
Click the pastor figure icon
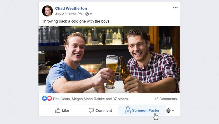pyautogui.click(x=128, y=110)
